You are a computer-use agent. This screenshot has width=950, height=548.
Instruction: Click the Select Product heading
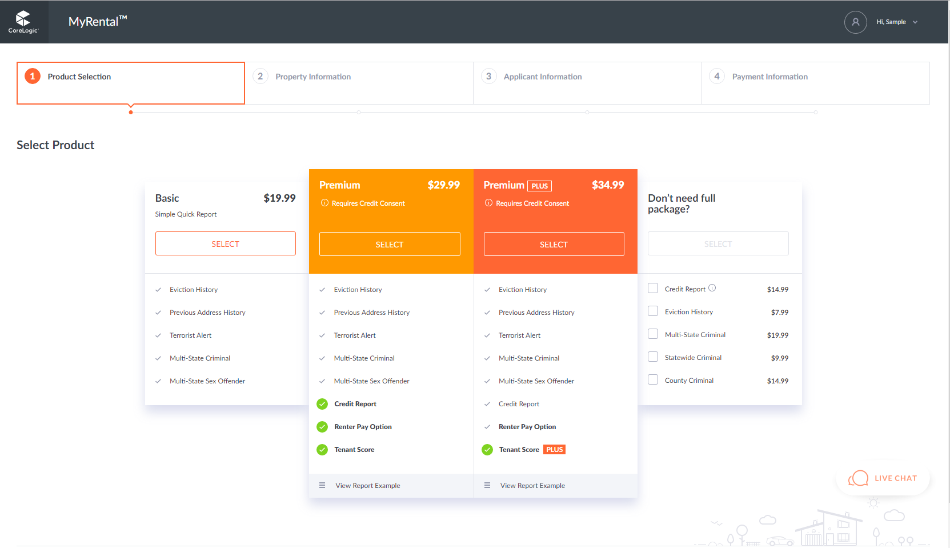55,145
